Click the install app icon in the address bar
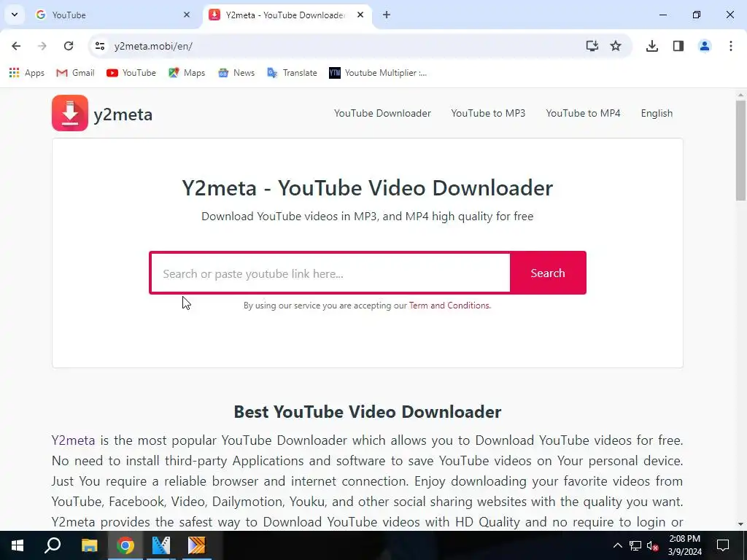This screenshot has height=560, width=747. (x=592, y=46)
